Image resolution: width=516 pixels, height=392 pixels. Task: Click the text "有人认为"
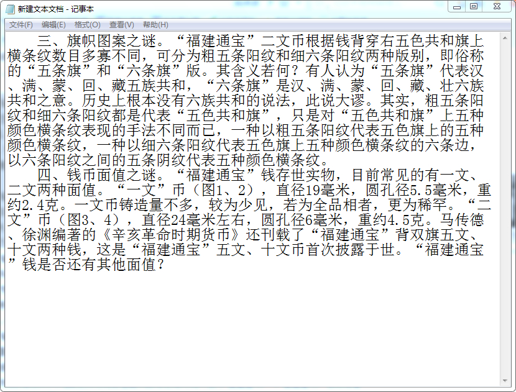(x=336, y=71)
